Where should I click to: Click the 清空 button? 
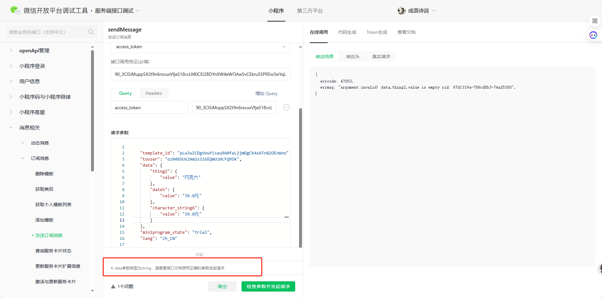coord(222,286)
